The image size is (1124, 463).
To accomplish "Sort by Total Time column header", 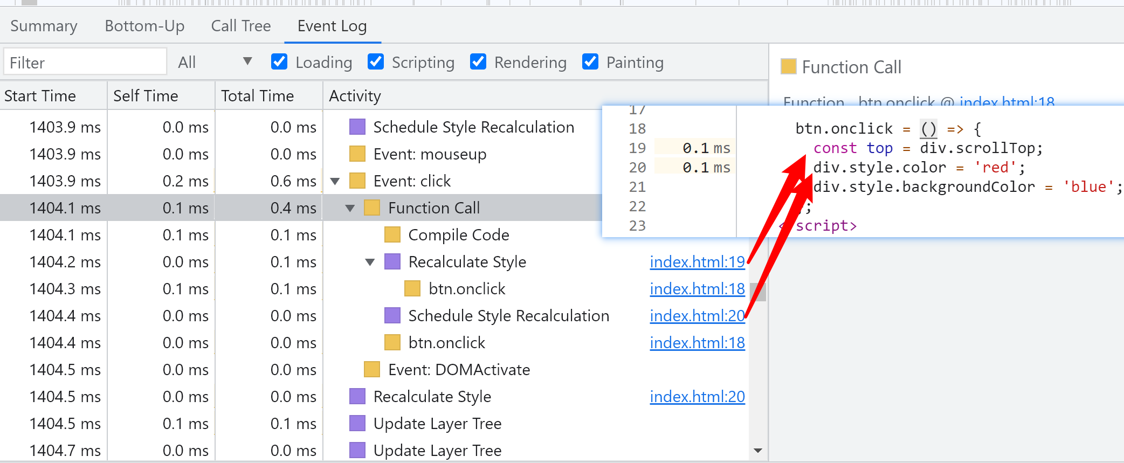I will pos(269,96).
